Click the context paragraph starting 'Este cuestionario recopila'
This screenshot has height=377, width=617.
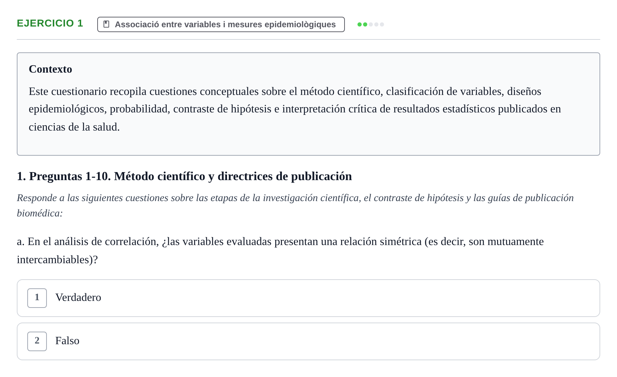point(295,109)
